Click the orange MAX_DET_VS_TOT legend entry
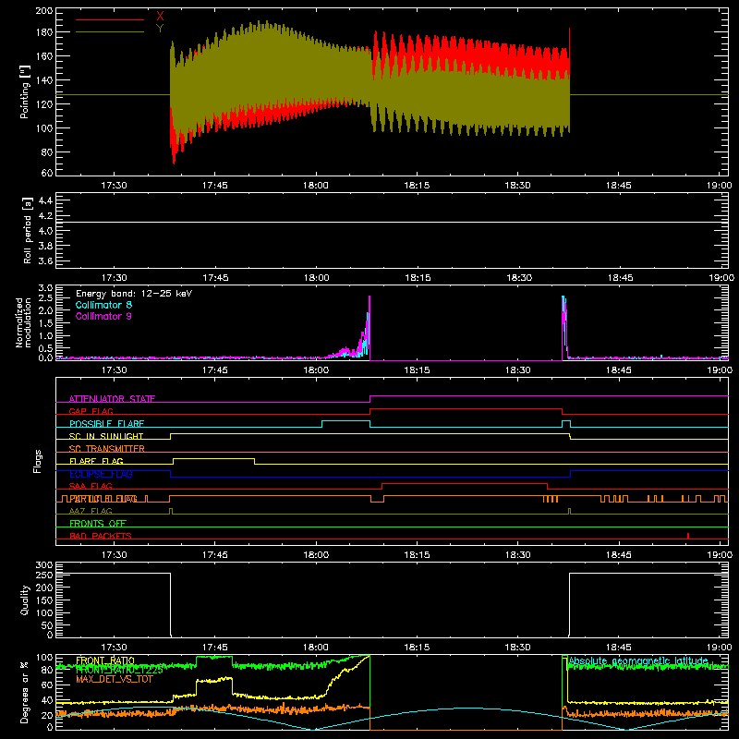This screenshot has width=739, height=739. click(x=115, y=679)
